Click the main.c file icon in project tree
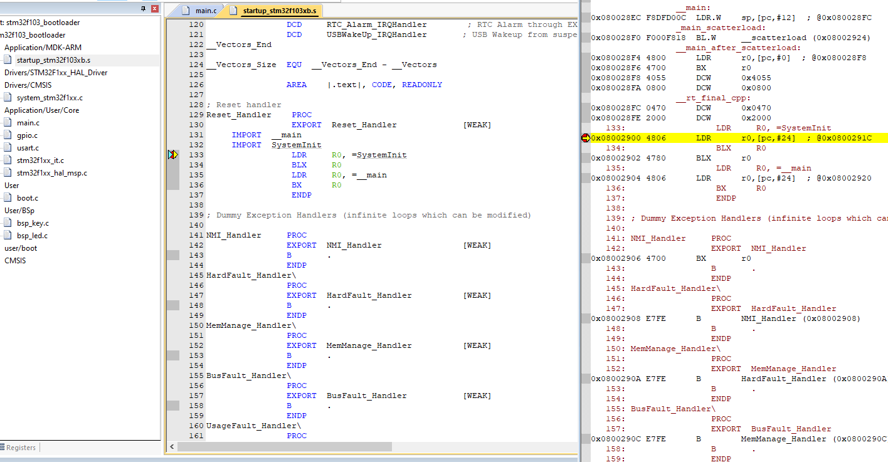This screenshot has width=888, height=462. 6,122
